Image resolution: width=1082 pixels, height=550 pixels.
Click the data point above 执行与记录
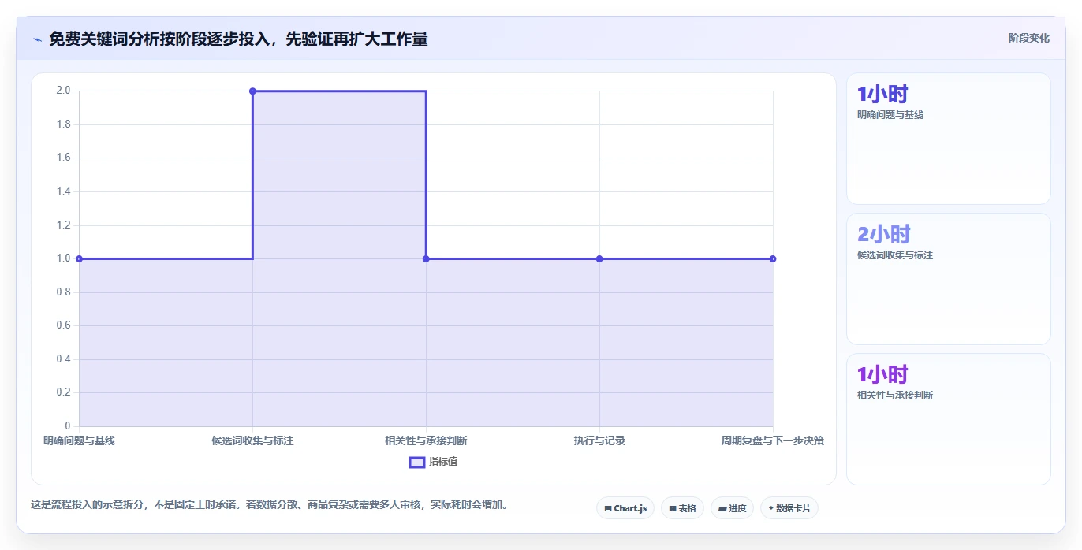point(599,258)
